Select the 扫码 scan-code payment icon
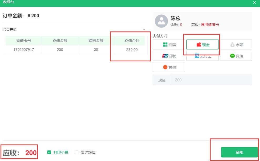 [x=169, y=44]
